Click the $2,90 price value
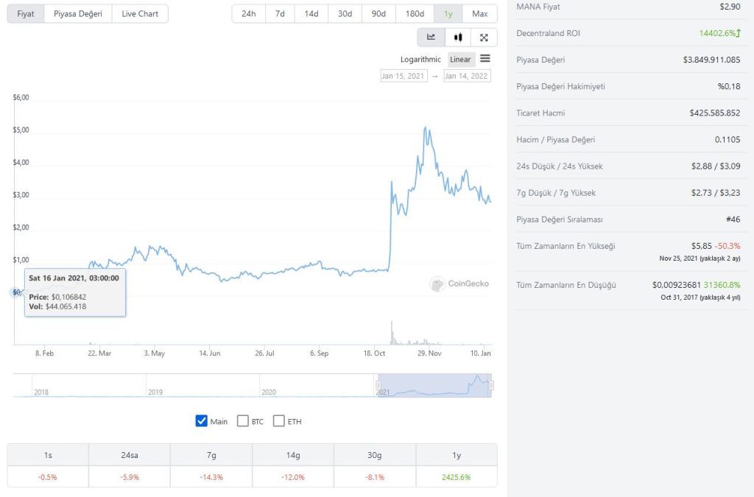This screenshot has height=497, width=754. click(x=730, y=7)
